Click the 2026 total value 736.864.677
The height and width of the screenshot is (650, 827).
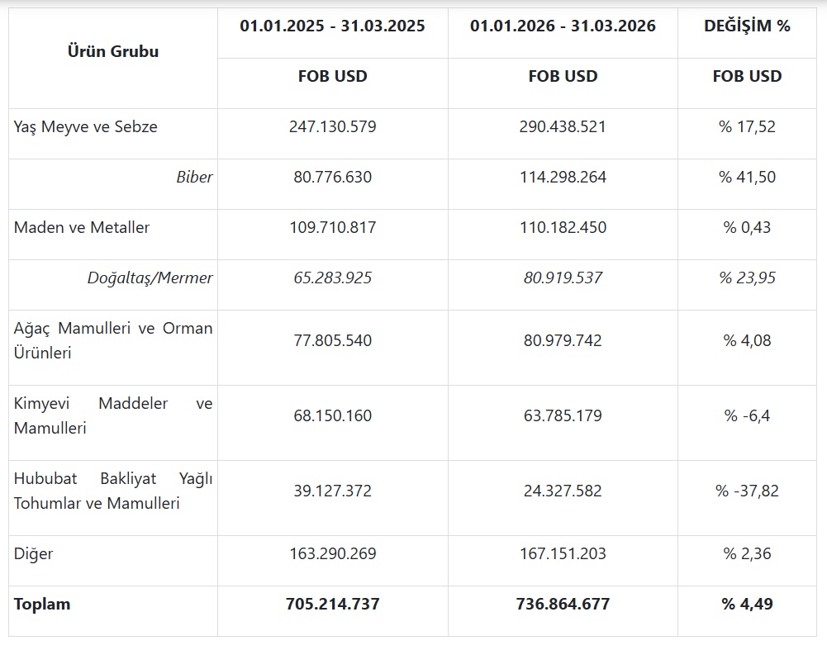coord(563,605)
